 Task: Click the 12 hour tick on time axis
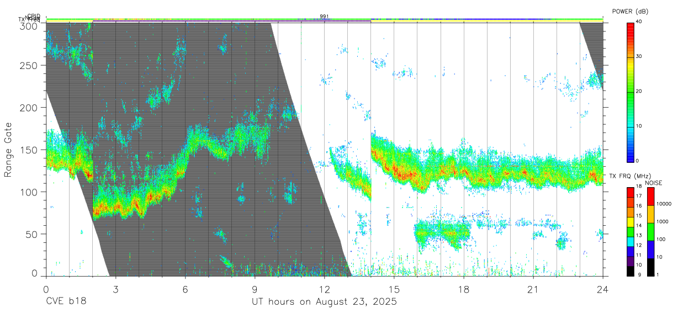[324, 289]
